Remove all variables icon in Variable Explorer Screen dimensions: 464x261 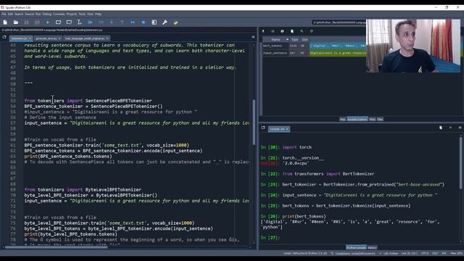point(292,31)
